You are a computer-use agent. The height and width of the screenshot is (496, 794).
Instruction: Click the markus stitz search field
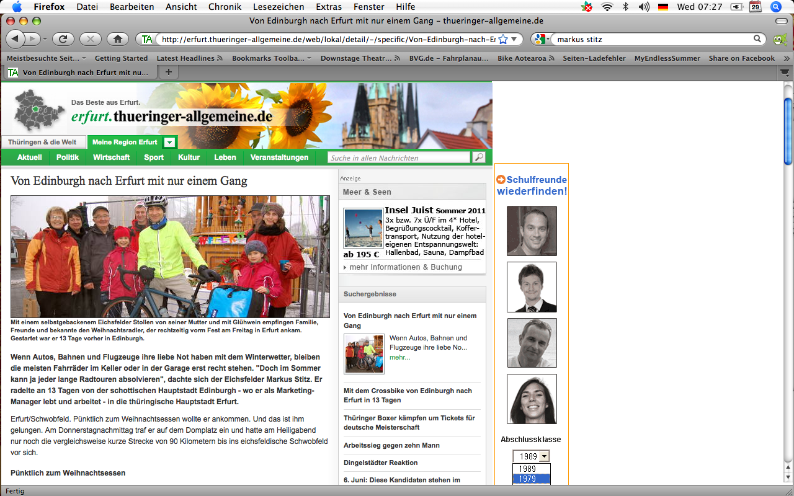coord(653,39)
